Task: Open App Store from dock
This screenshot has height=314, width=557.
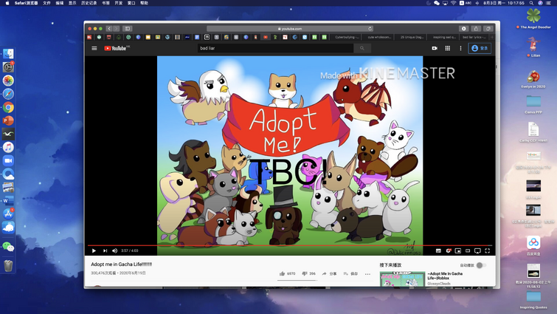Action: click(x=8, y=214)
